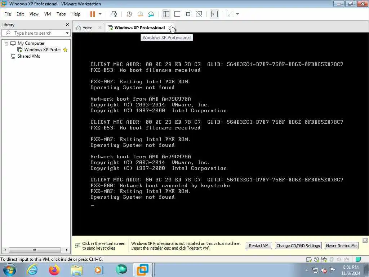This screenshot has height=277, width=369.
Task: Open the View menu
Action: pos(34,14)
